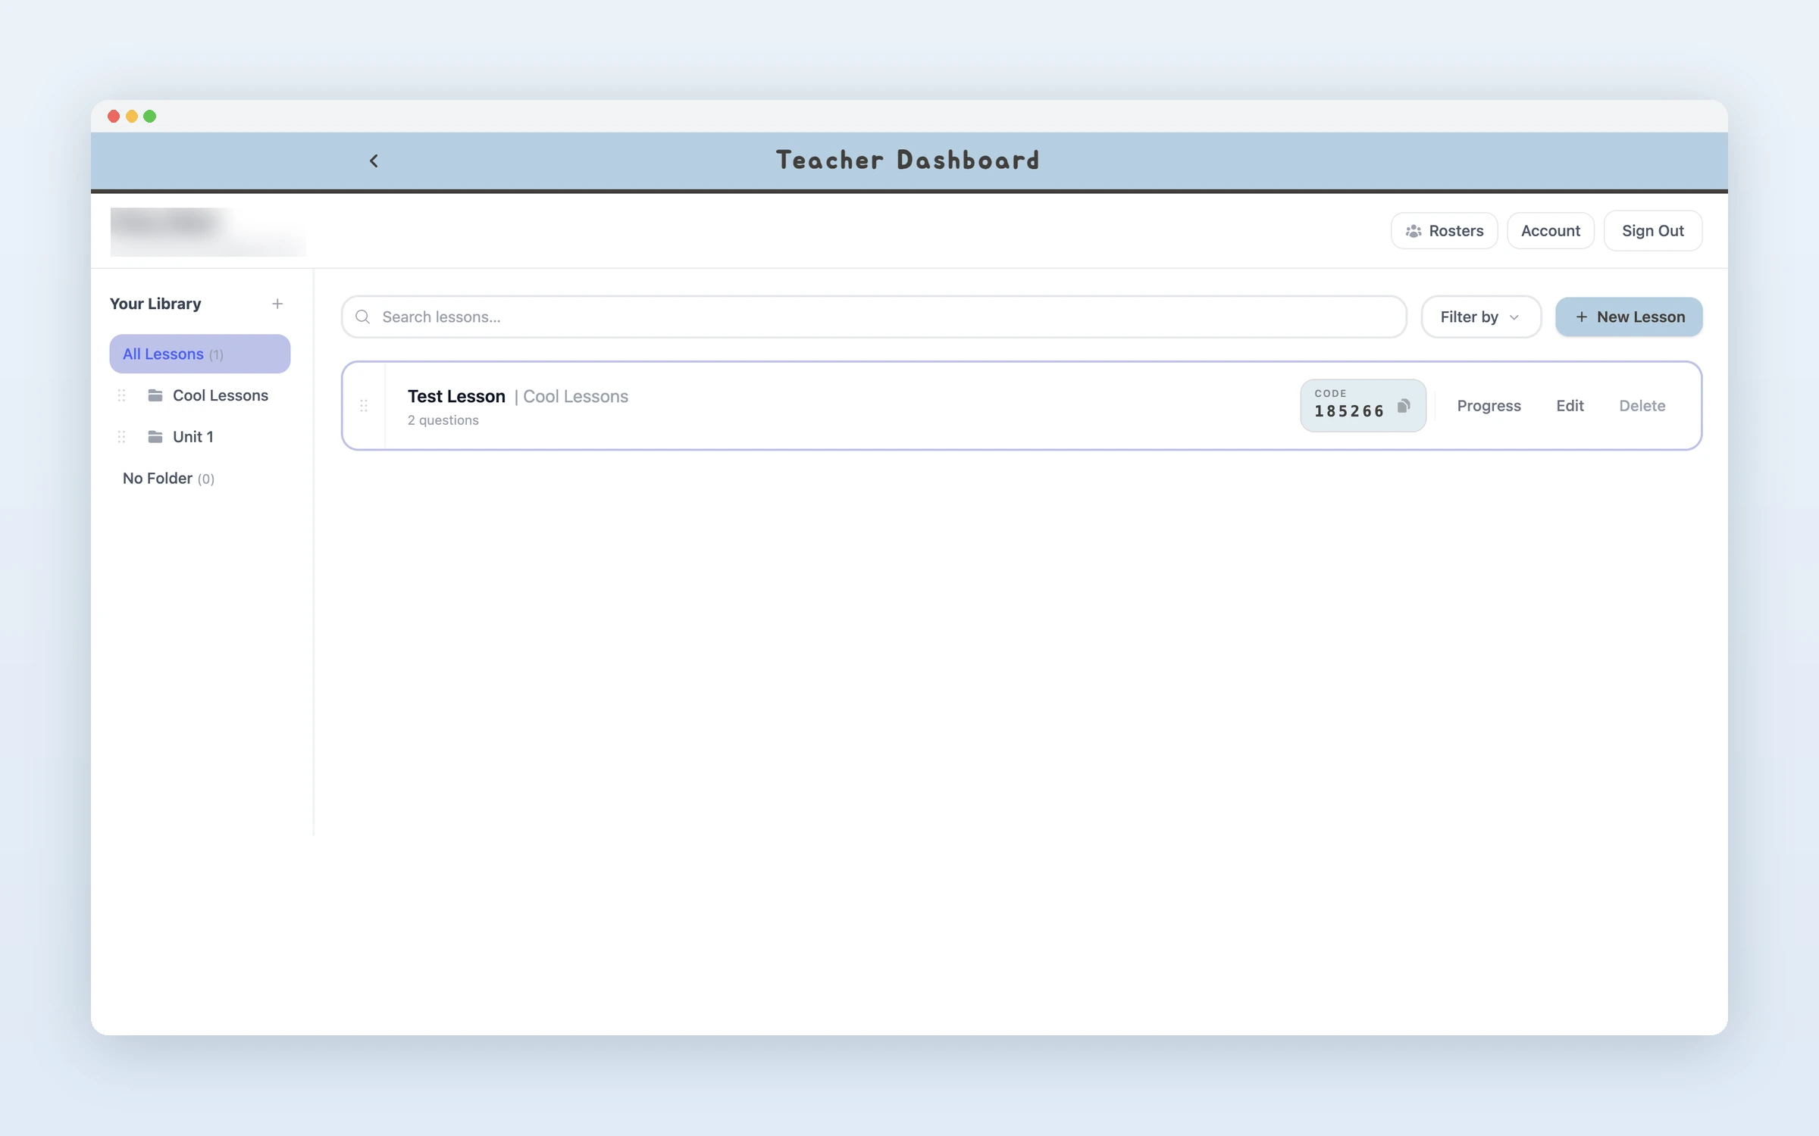This screenshot has width=1819, height=1136.
Task: Click the back chevron in header
Action: (374, 161)
